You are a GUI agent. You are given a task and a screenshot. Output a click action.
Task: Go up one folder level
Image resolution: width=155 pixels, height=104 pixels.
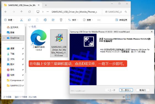pyautogui.click(x=22, y=12)
